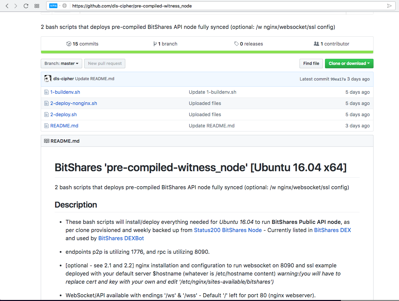This screenshot has width=399, height=301.
Task: Open the latest 'Update README.md' commit message
Action: coord(95,79)
